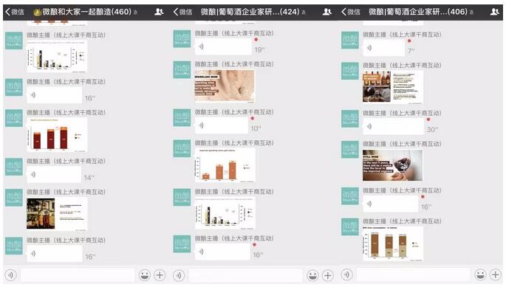Play the 19" voice message in the (424) chat
This screenshot has height=287, width=506.
223,46
